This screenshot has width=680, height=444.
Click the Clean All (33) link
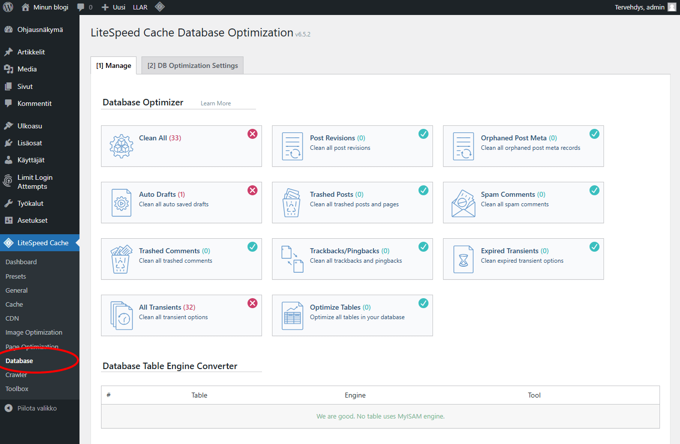click(x=160, y=138)
